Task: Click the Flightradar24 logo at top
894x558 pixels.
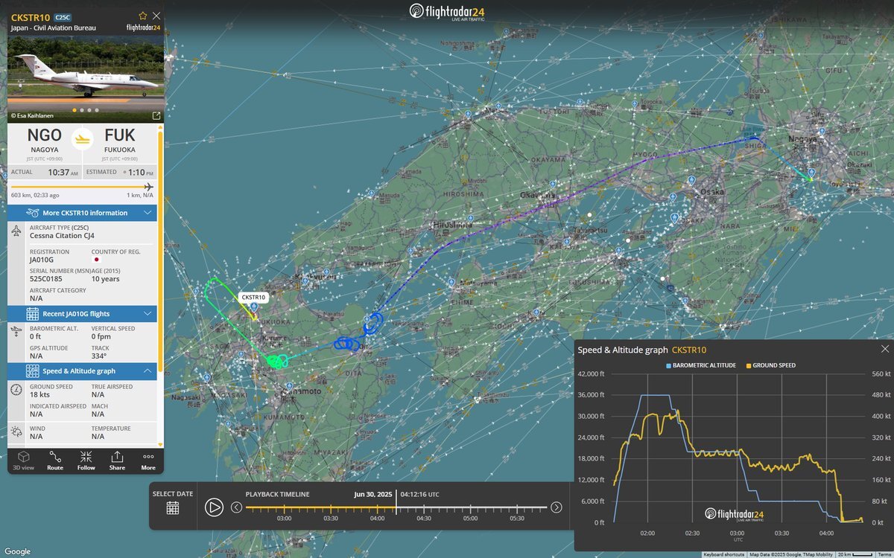Action: (448, 12)
